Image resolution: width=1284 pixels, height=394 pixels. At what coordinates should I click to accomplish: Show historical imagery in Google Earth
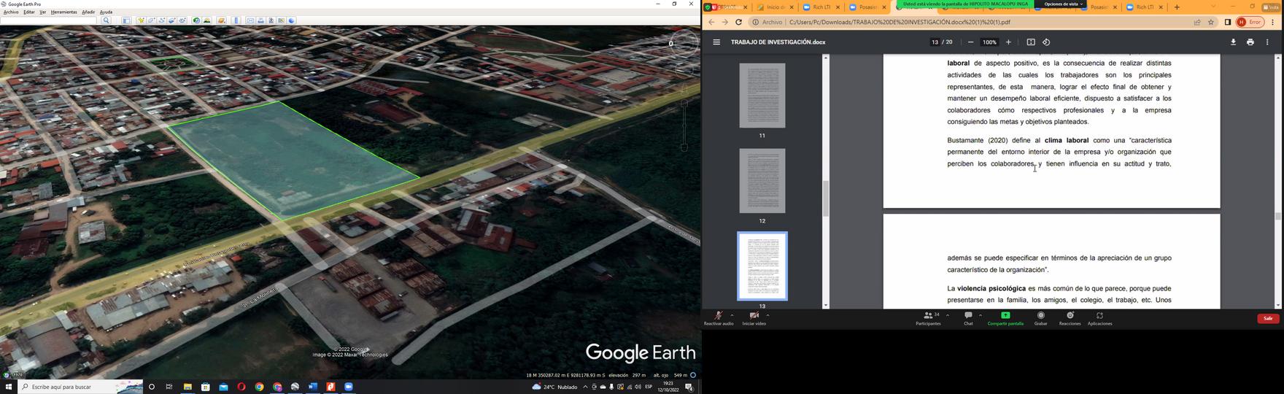(196, 20)
